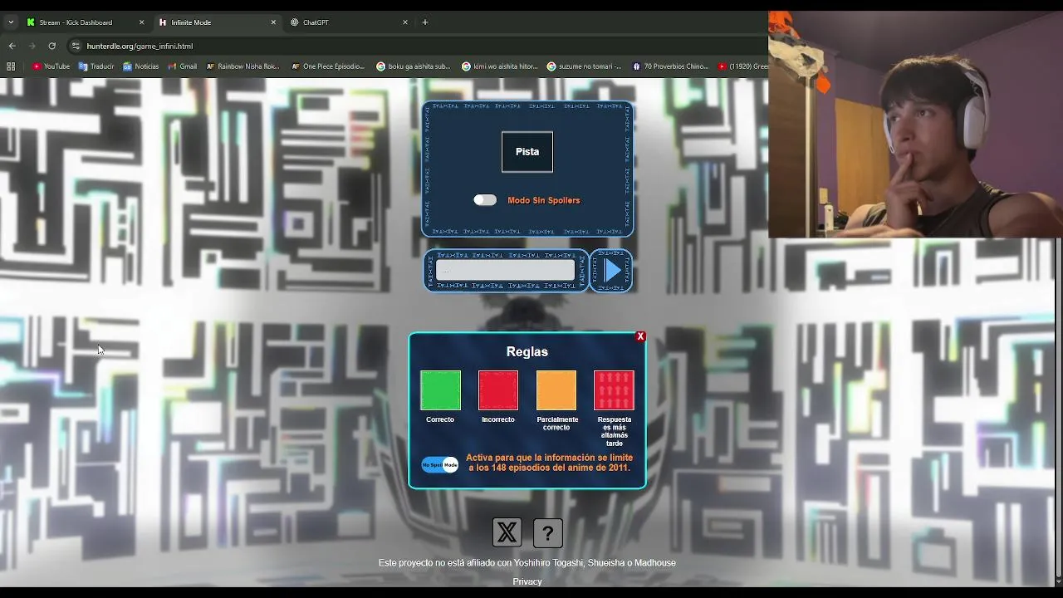1063x598 pixels.
Task: Open a new browser tab
Action: tap(425, 22)
